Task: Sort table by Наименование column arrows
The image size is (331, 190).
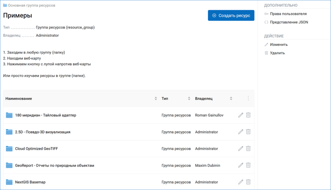Action: coord(155,98)
